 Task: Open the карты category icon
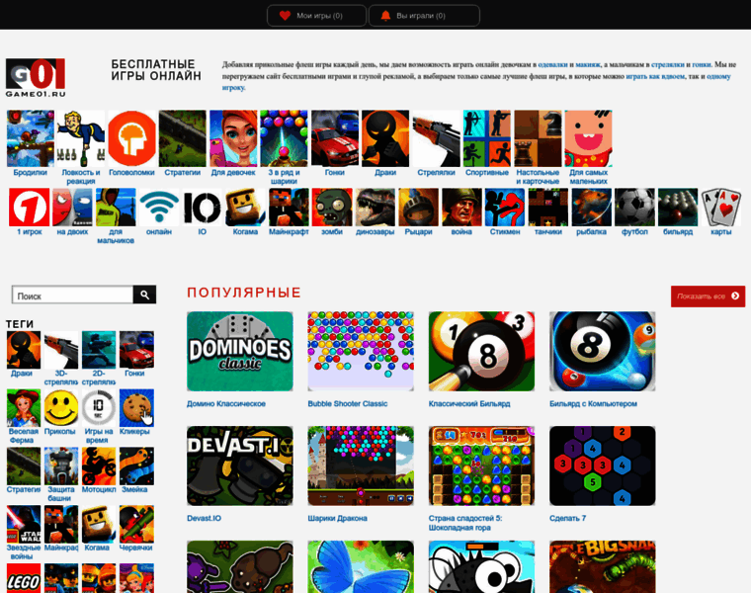coord(720,207)
